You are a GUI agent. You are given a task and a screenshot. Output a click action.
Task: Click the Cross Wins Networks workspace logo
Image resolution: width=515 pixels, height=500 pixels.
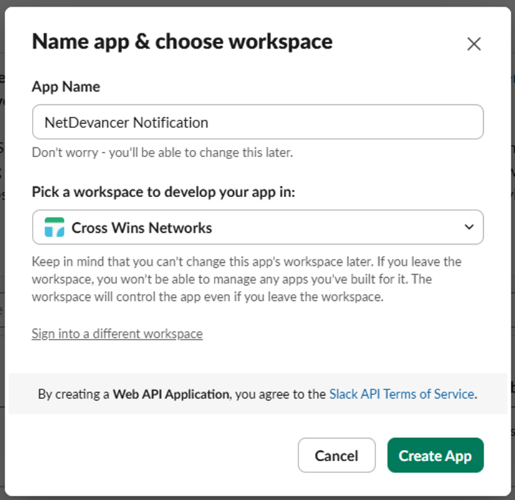[x=55, y=228]
